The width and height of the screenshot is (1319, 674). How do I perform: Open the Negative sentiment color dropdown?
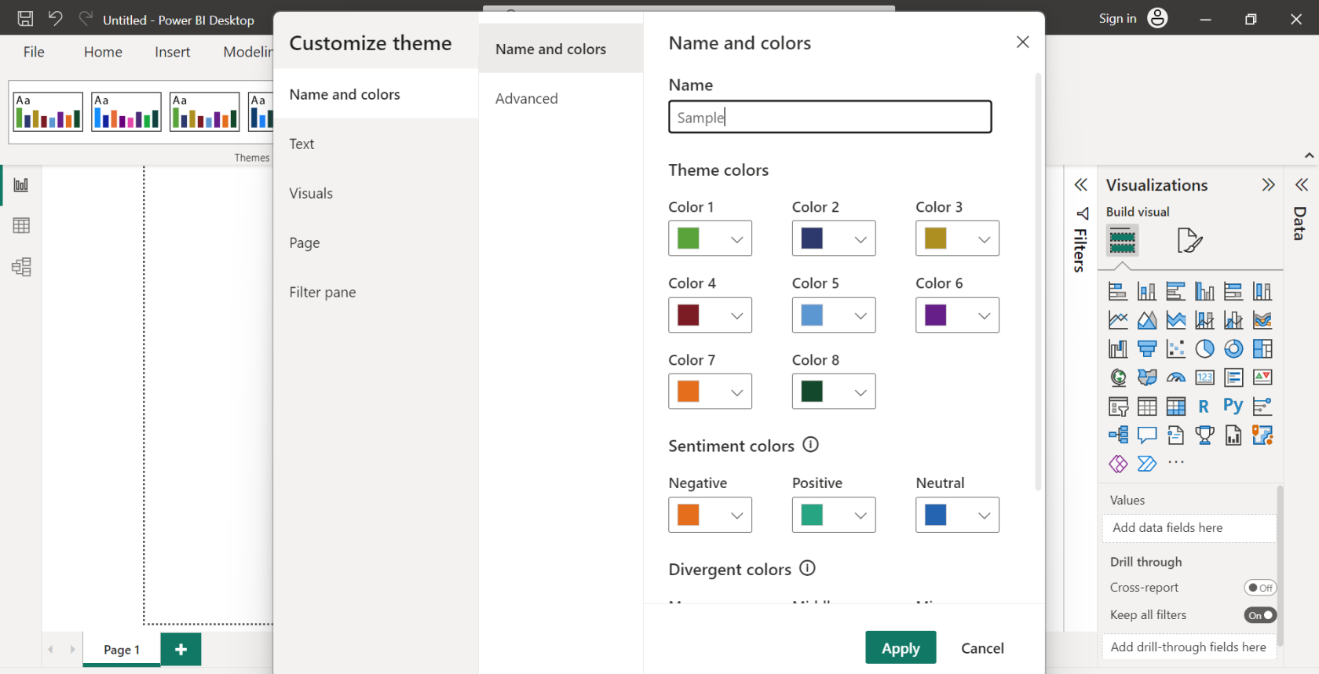pos(710,515)
